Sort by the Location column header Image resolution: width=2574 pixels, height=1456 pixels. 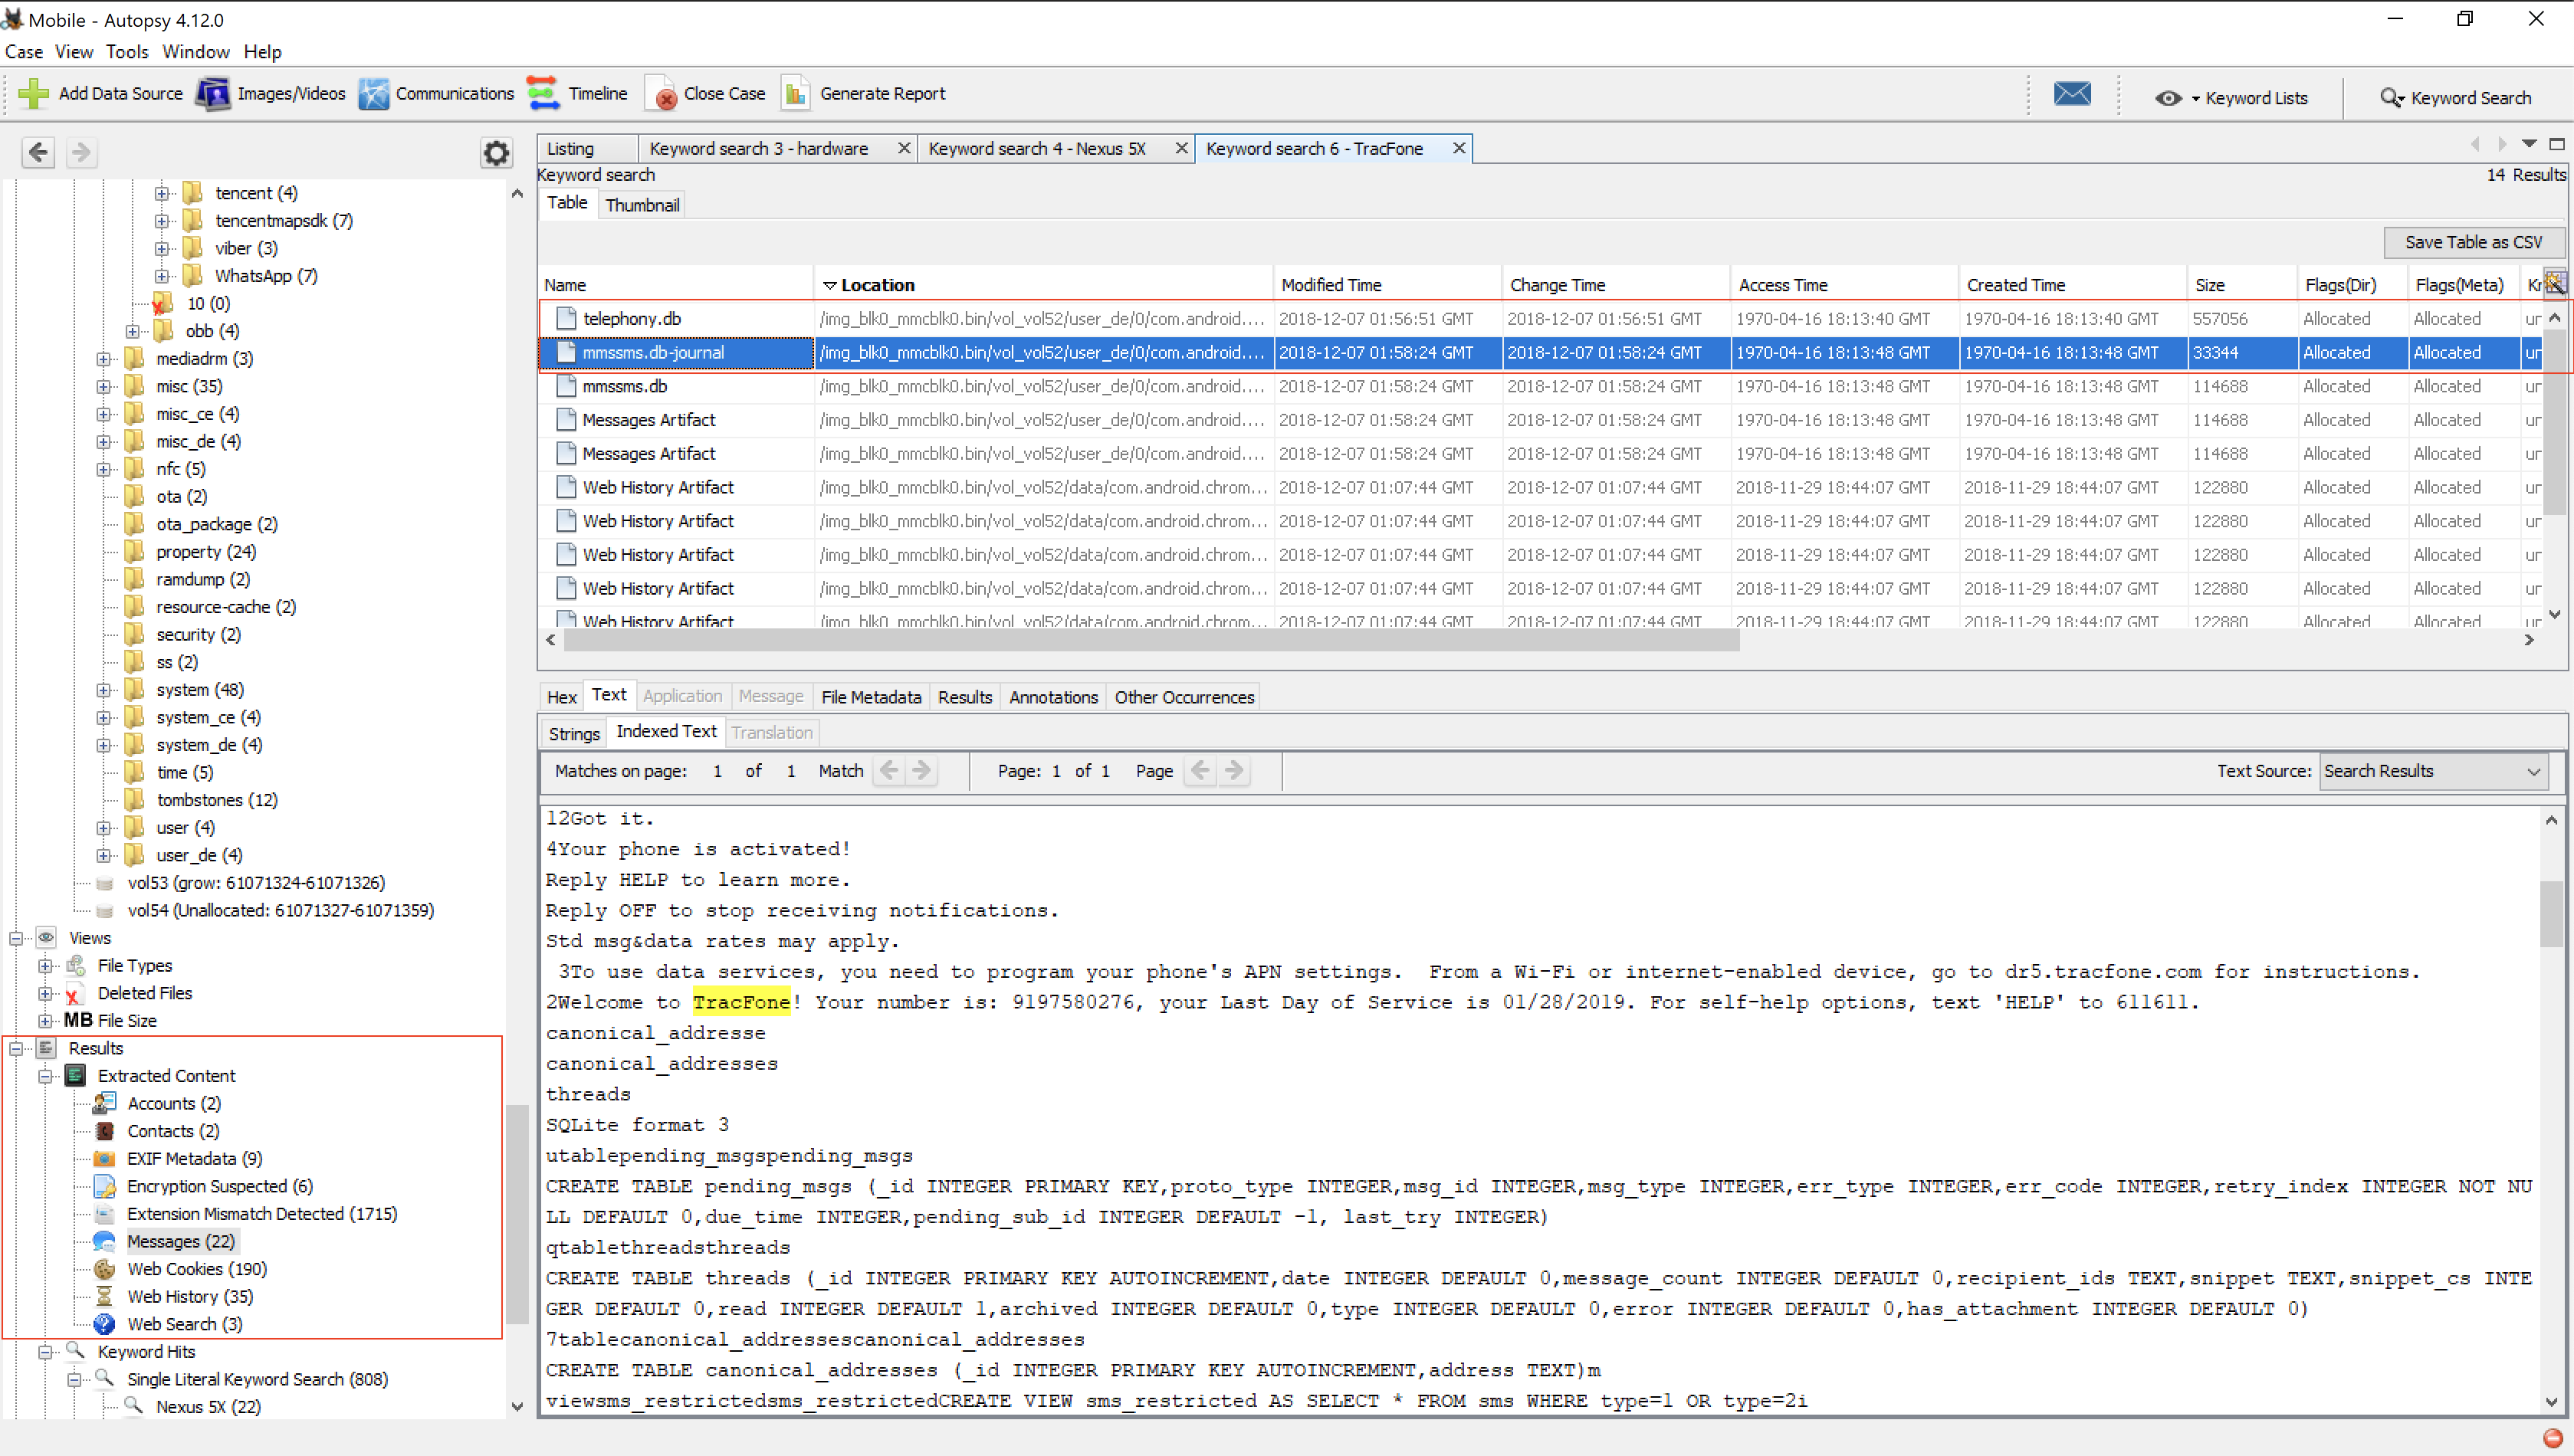point(1044,285)
